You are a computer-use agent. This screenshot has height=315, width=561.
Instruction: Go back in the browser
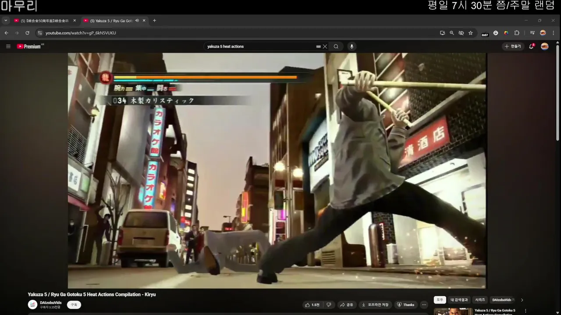6,33
